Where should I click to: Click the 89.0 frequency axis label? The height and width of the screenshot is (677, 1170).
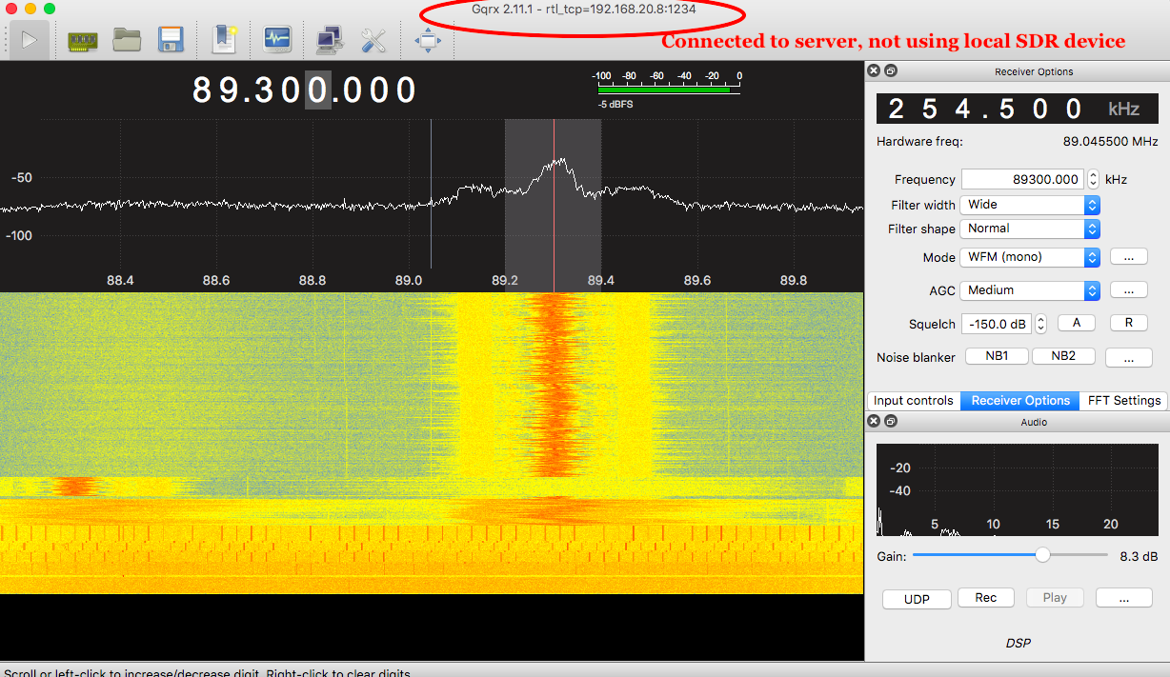pyautogui.click(x=409, y=280)
